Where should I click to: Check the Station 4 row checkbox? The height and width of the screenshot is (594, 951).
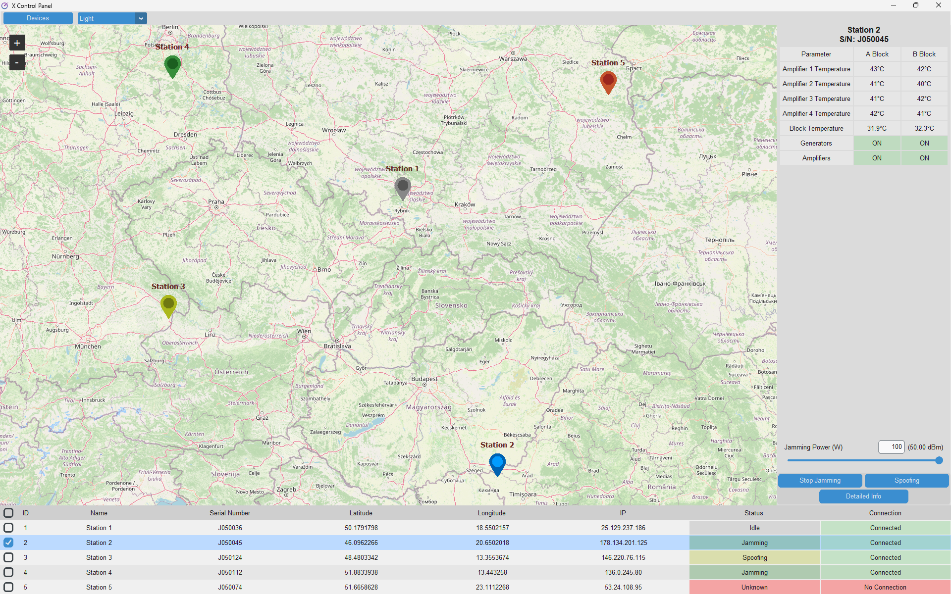point(8,572)
